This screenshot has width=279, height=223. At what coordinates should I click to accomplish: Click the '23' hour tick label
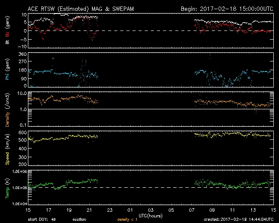pos(110,210)
